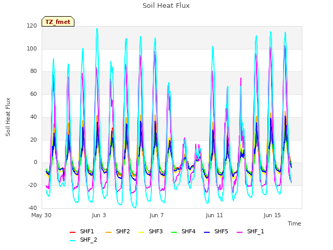Click the magenta SHF_1 legend swatch
This screenshot has height=250, width=333.
tap(239, 232)
